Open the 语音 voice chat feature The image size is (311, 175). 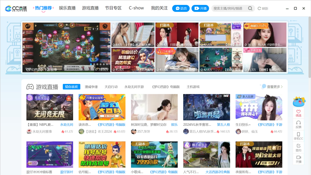tap(181, 8)
